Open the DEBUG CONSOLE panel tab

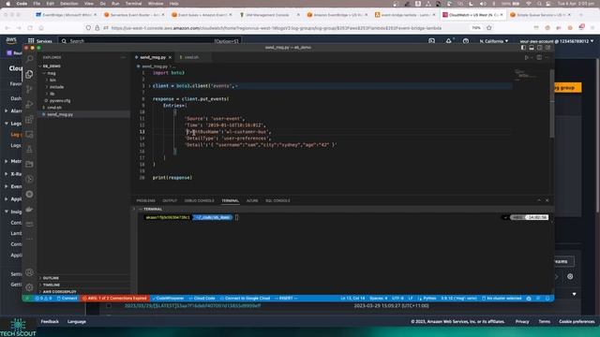tap(200, 200)
